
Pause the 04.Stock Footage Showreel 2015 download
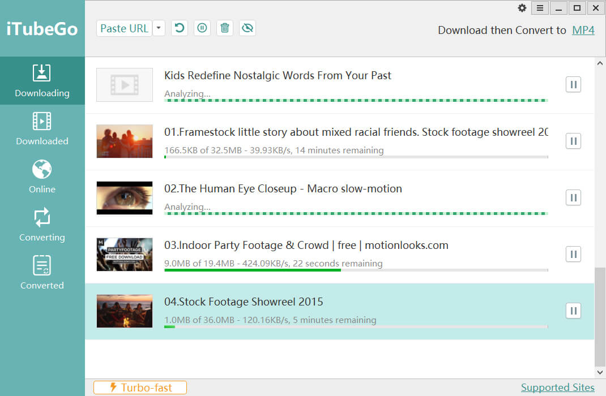(574, 311)
